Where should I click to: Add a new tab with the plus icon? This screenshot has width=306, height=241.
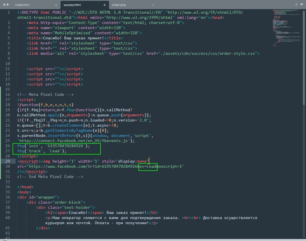[296, 5]
